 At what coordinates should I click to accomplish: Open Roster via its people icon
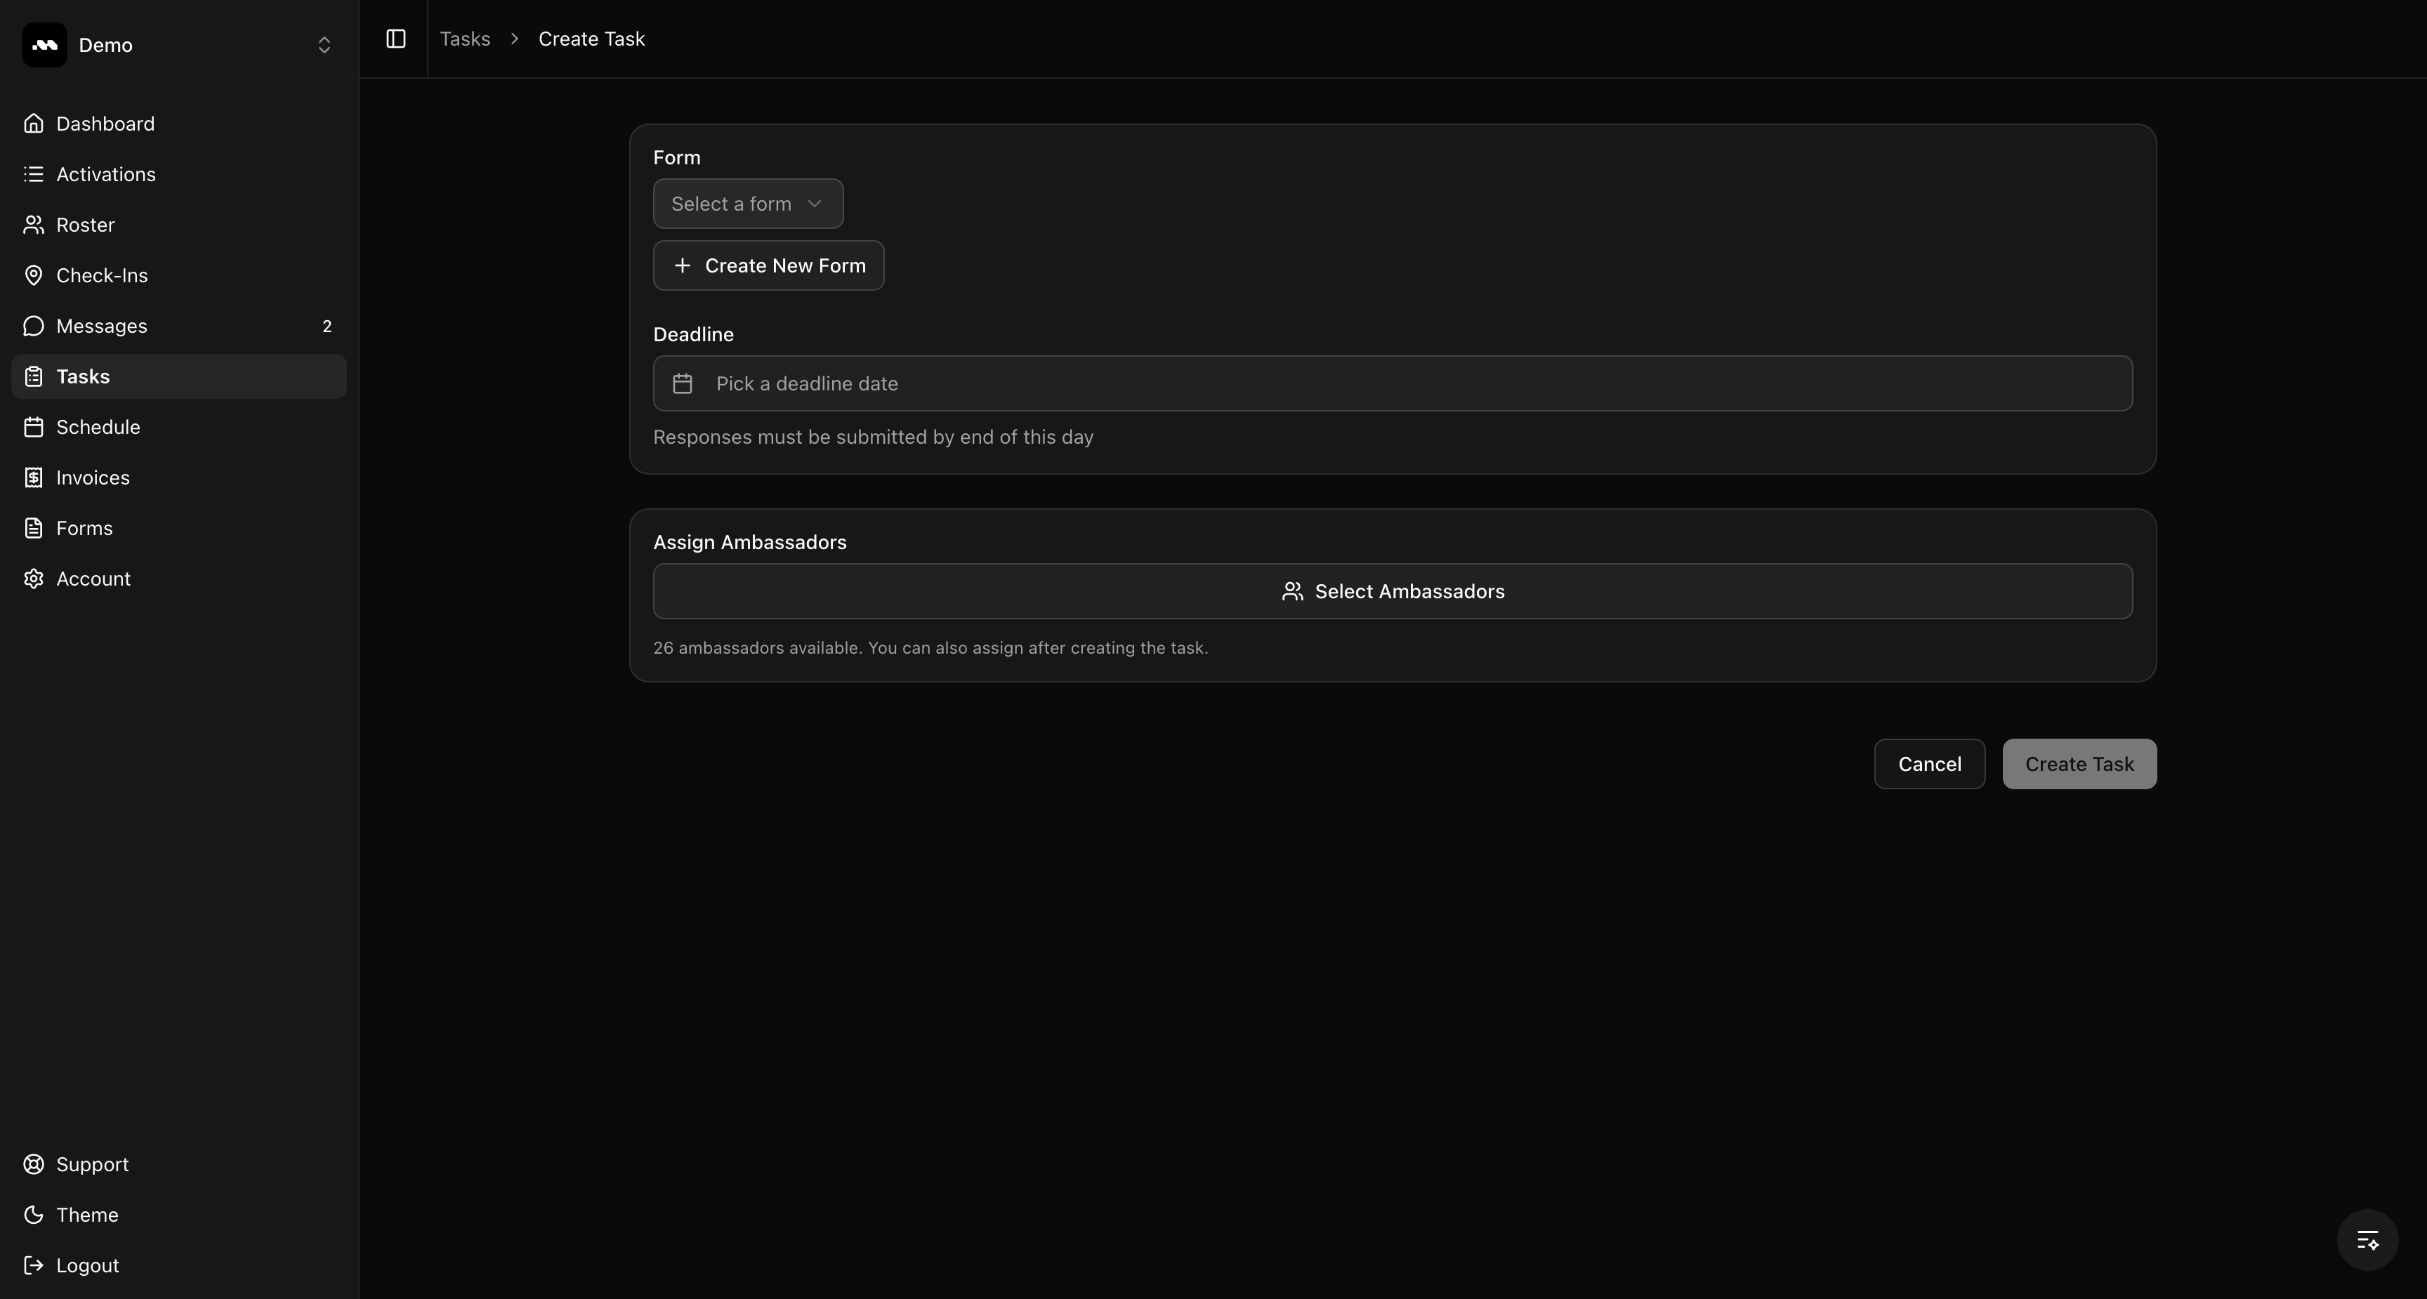pyautogui.click(x=34, y=224)
